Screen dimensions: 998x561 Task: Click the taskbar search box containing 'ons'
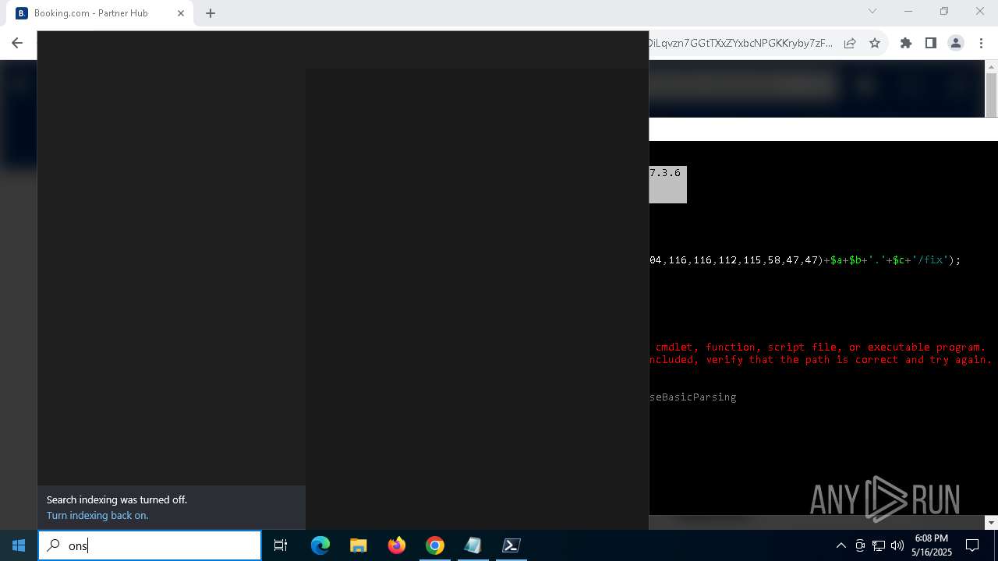(x=150, y=545)
